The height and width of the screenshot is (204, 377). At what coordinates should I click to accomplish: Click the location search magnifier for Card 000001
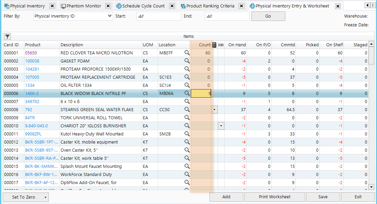pos(187,53)
